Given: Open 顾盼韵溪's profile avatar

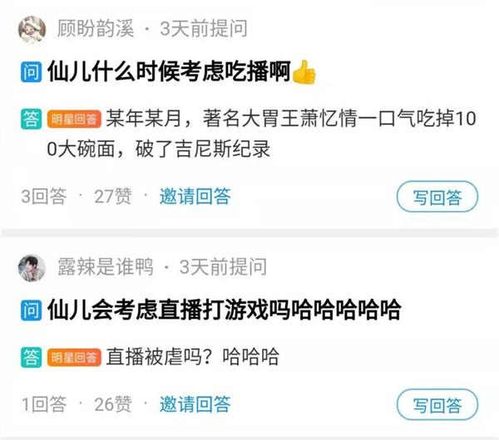Looking at the screenshot, I should click(32, 29).
